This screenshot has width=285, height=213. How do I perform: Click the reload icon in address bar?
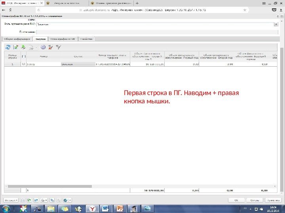(38, 10)
